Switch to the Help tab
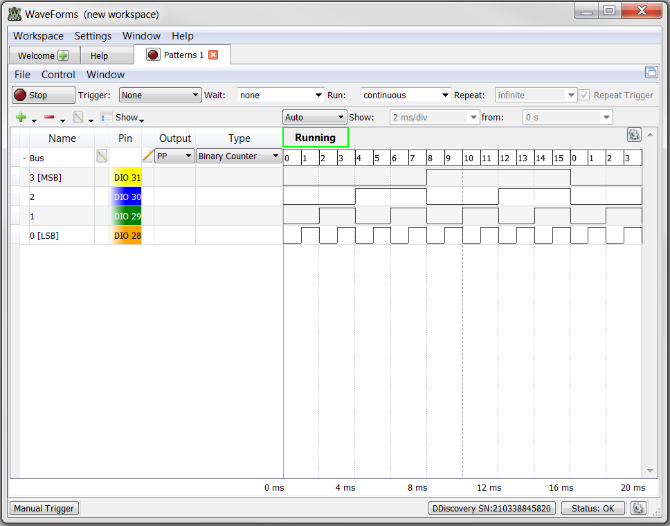 pos(99,56)
